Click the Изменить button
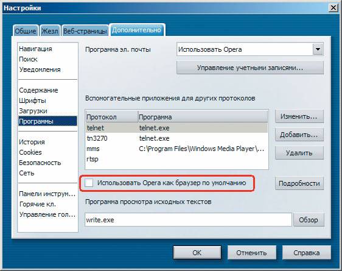 click(x=299, y=116)
